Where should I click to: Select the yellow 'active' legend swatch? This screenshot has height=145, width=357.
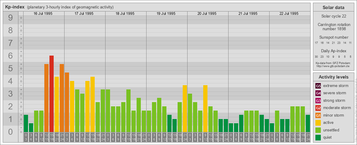(x=318, y=123)
